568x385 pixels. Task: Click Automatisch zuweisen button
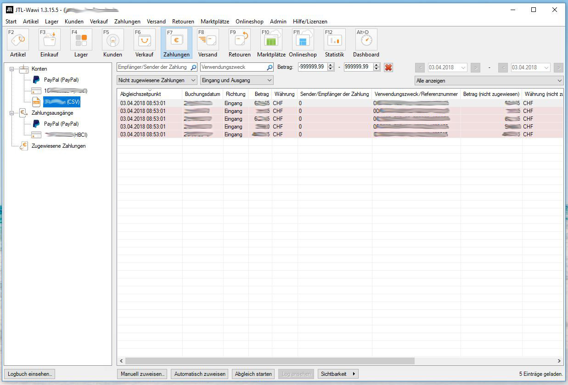(x=200, y=374)
